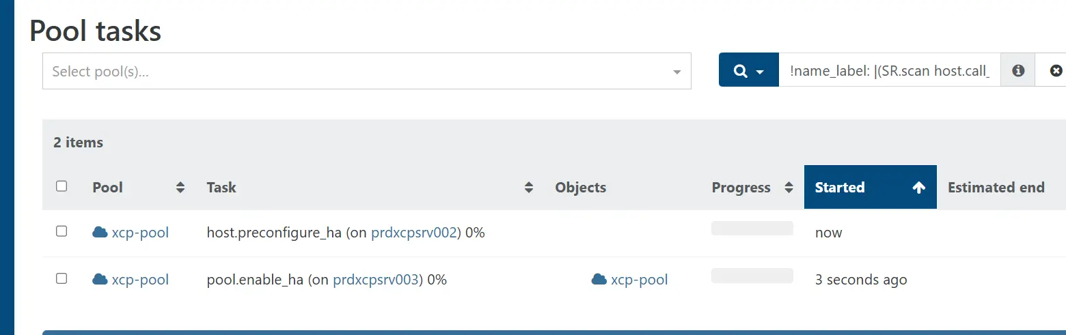Click the cloud icon in the second row's Pool column
Image resolution: width=1066 pixels, height=335 pixels.
[100, 279]
